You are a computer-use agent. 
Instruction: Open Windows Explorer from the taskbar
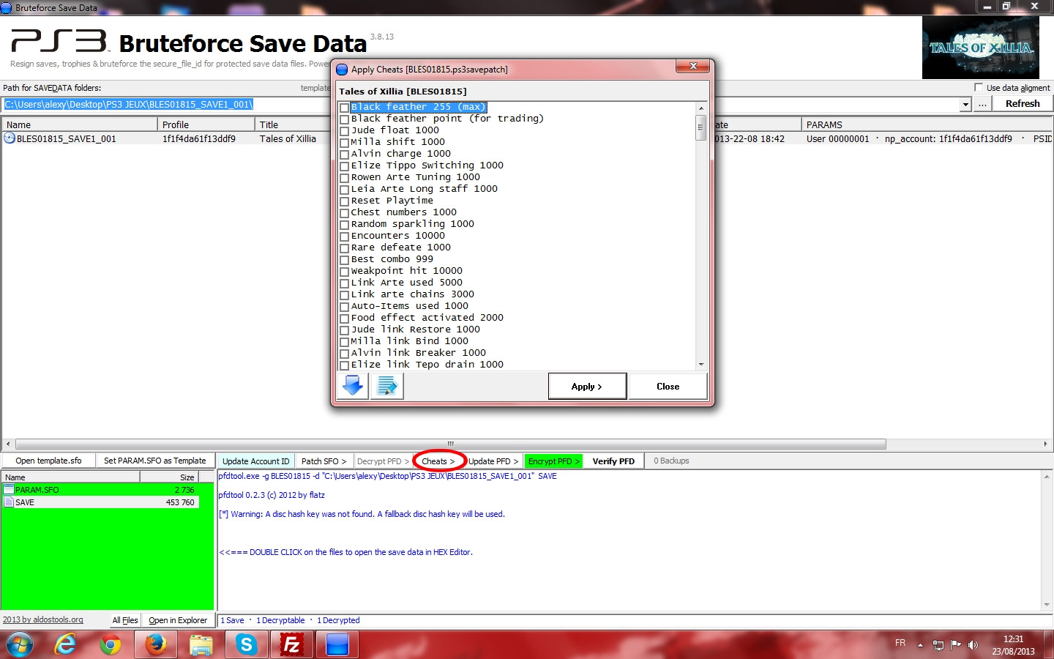[201, 644]
